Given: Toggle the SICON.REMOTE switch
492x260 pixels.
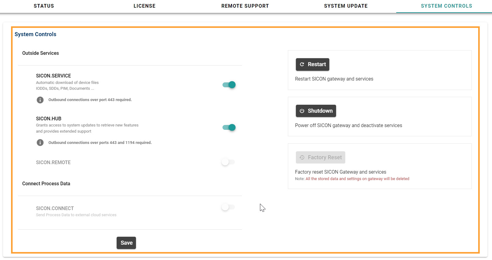Looking at the screenshot, I should pos(228,162).
